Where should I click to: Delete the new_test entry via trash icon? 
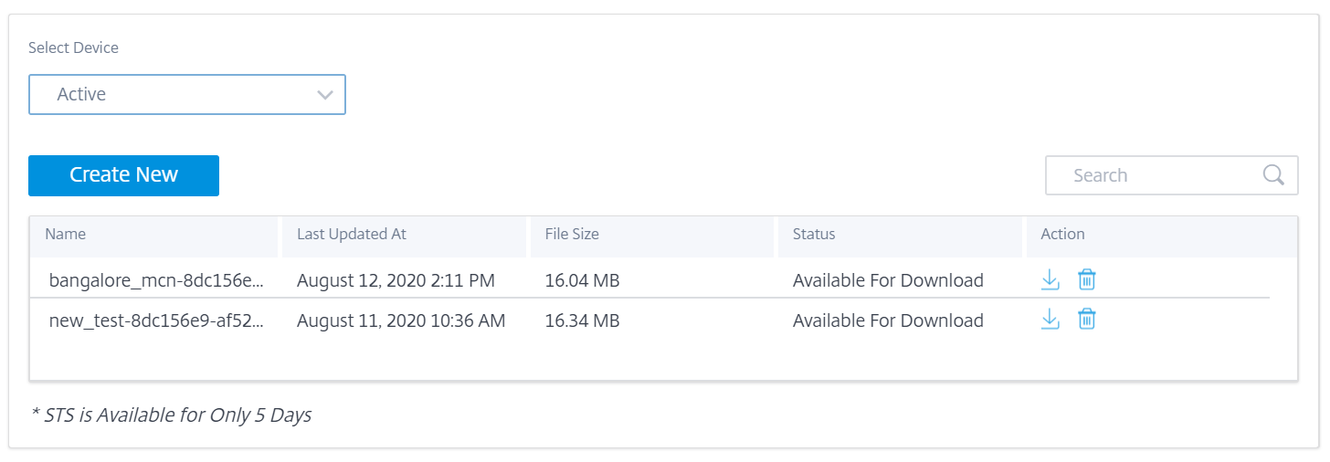[1086, 319]
